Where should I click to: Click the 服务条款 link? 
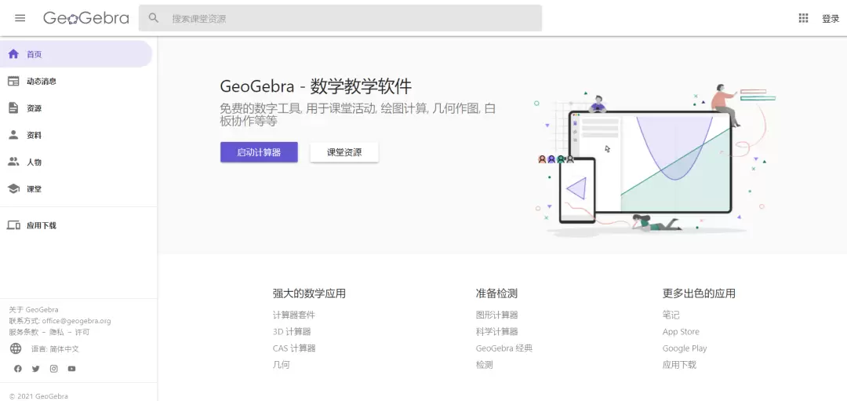pyautogui.click(x=24, y=333)
